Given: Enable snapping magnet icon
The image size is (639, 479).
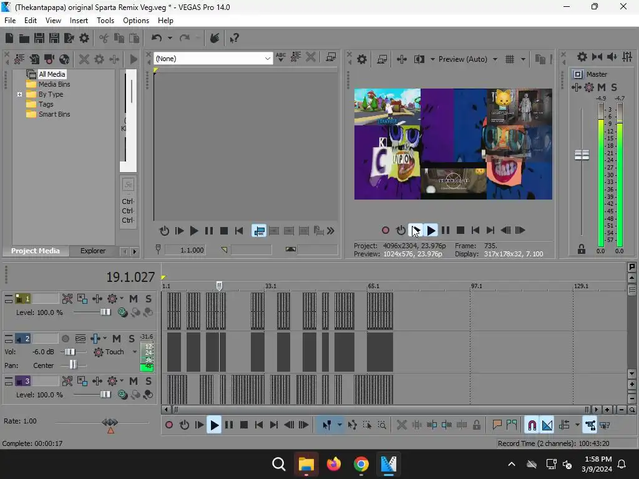Looking at the screenshot, I should (532, 425).
